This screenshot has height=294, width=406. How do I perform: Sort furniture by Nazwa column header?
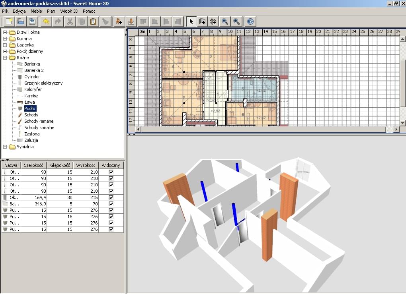pos(11,165)
